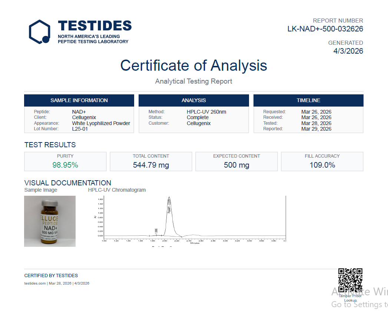Click total content value 544.79 mg

[151, 165]
